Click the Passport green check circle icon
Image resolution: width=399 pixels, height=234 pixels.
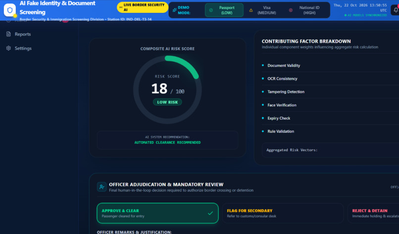pos(211,10)
